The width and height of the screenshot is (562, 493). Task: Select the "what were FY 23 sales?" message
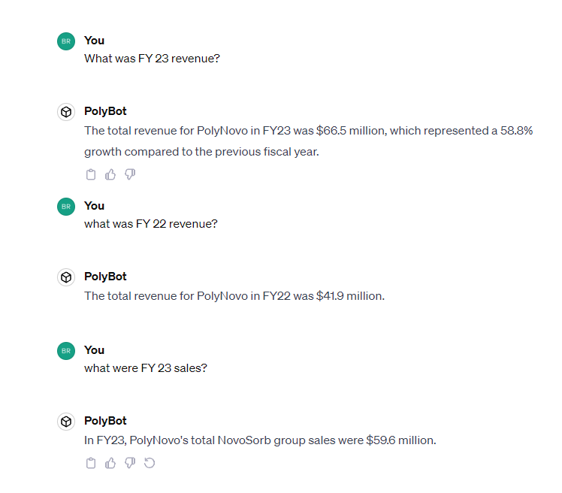point(144,368)
